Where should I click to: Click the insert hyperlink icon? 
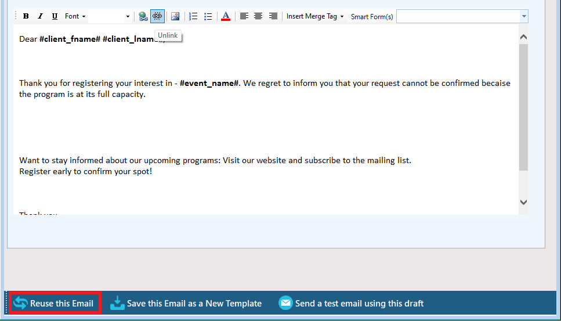pos(143,16)
